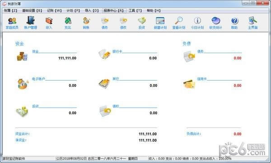This screenshot has height=163, width=271.
Task: Click the 债权 icon in the 资金 section
Action: (105, 111)
